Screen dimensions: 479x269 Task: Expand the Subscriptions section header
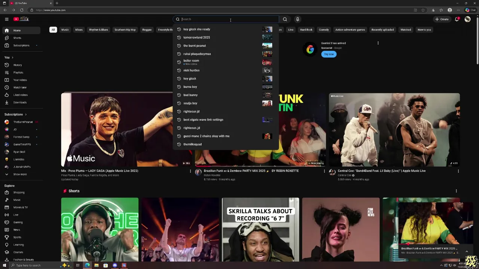[x=15, y=114]
